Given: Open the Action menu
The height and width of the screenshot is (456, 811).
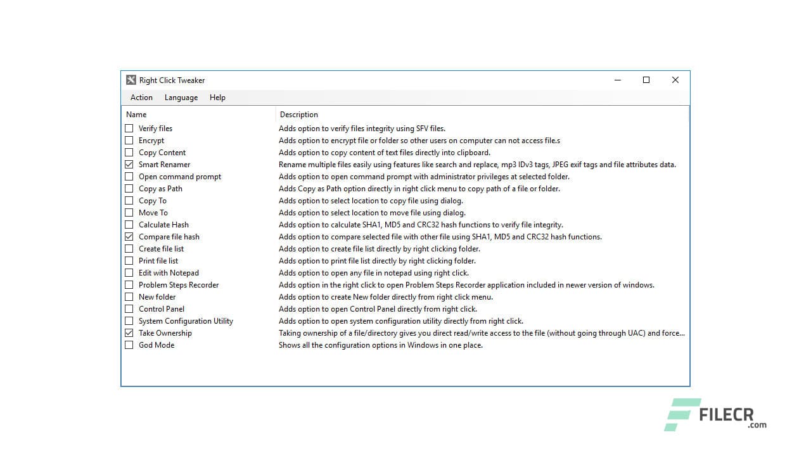Looking at the screenshot, I should click(x=141, y=98).
